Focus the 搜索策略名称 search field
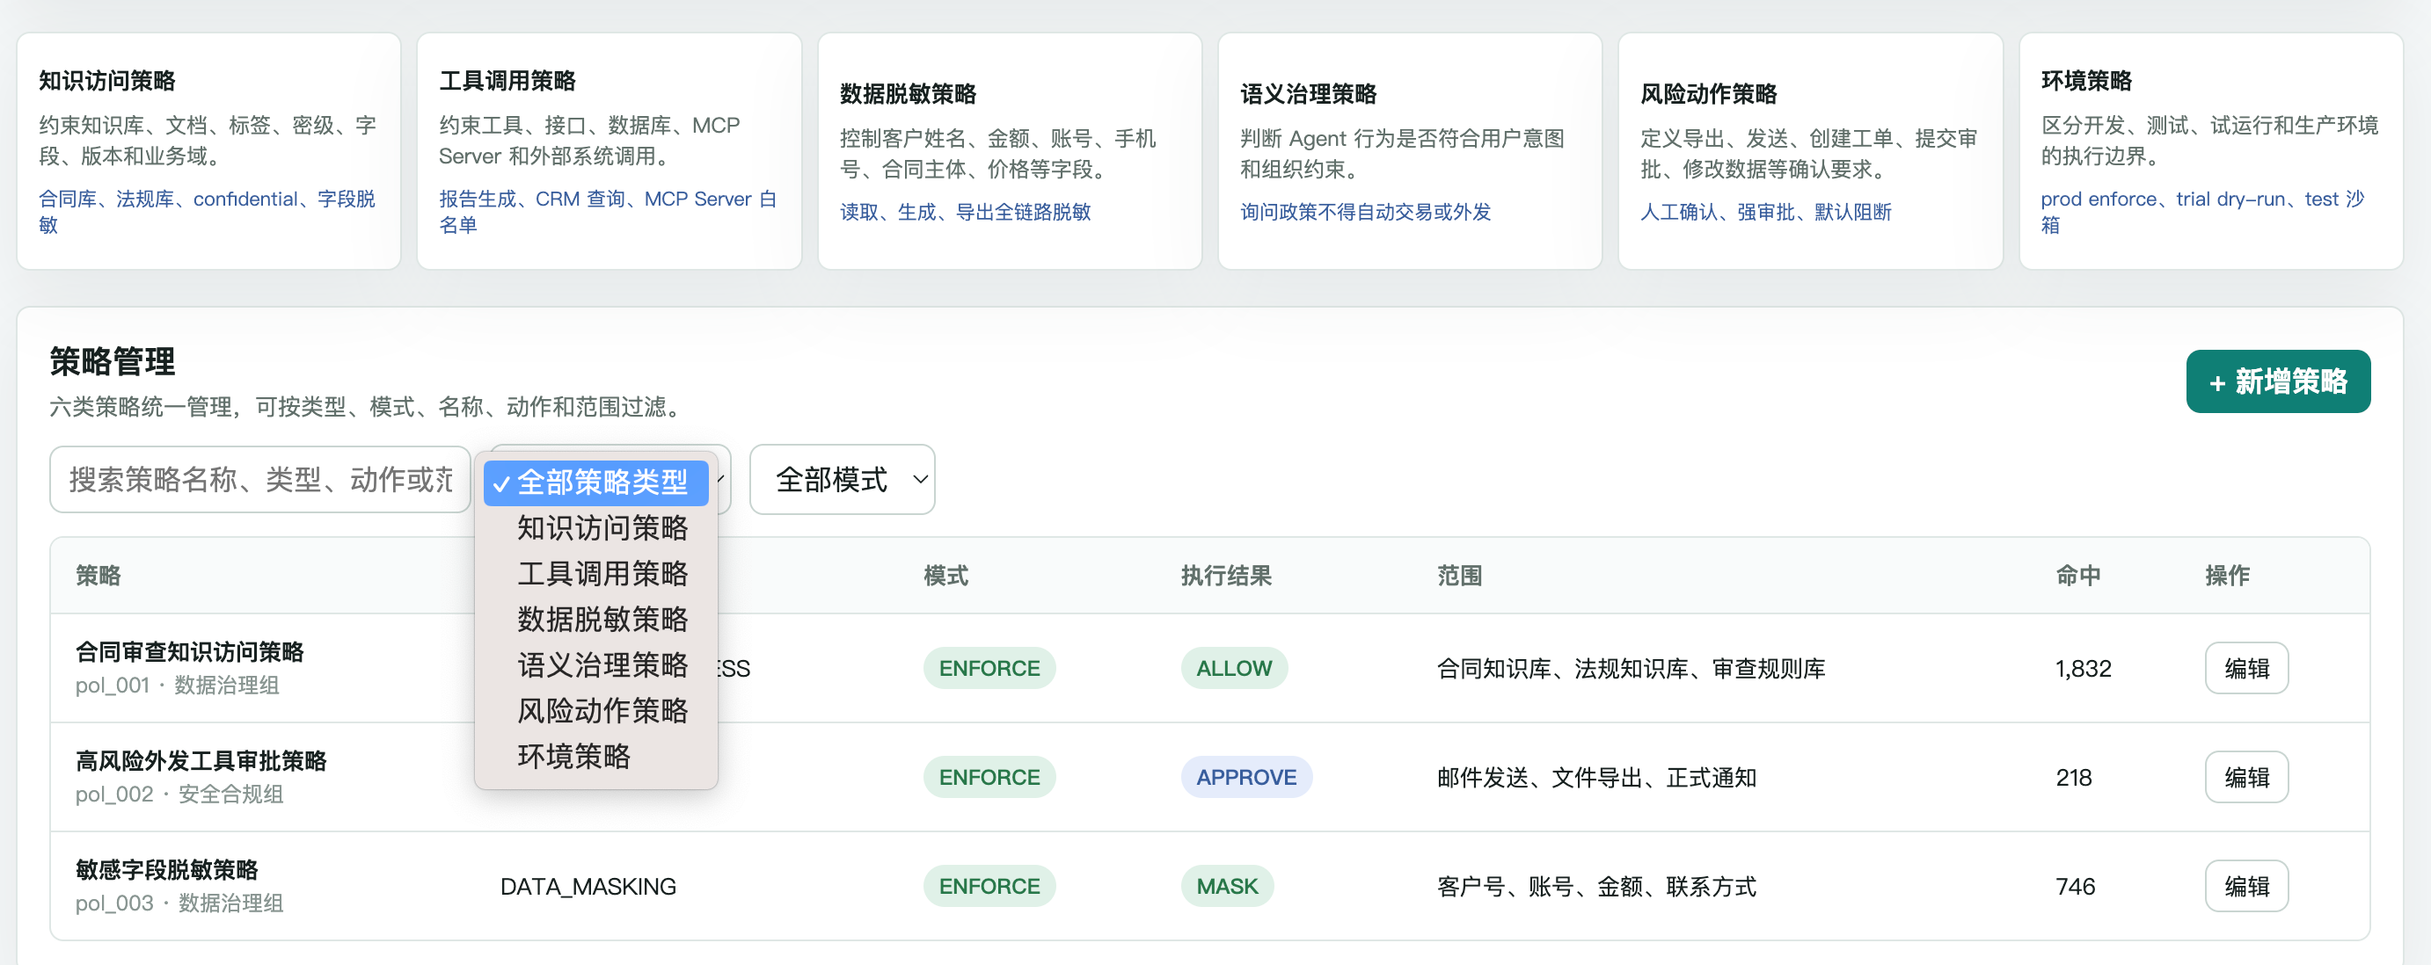The image size is (2431, 965). pos(259,479)
